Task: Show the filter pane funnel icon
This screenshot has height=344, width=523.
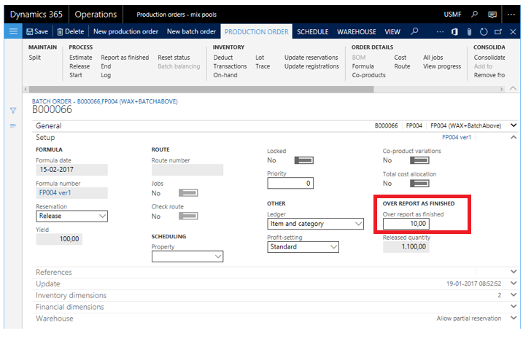Action: [x=13, y=110]
